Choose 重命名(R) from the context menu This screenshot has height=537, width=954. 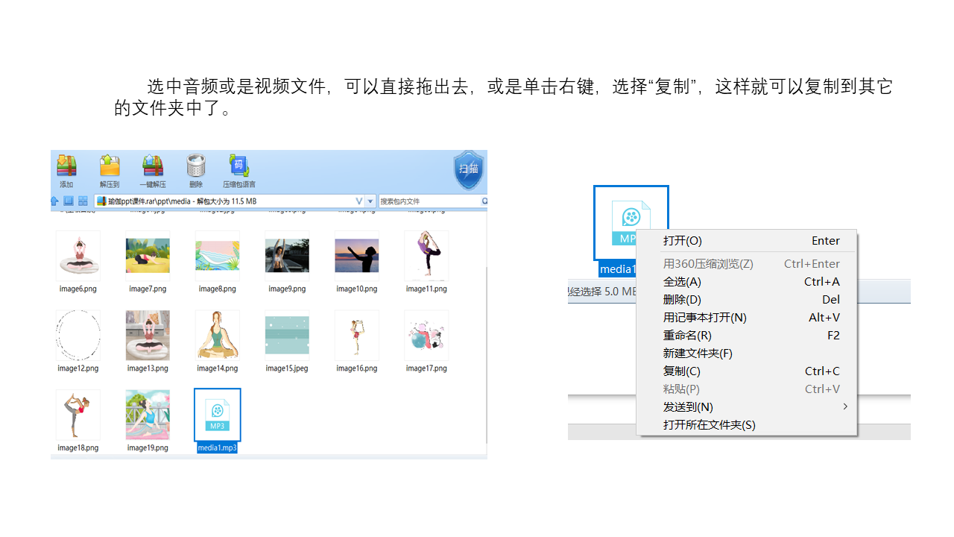click(687, 335)
